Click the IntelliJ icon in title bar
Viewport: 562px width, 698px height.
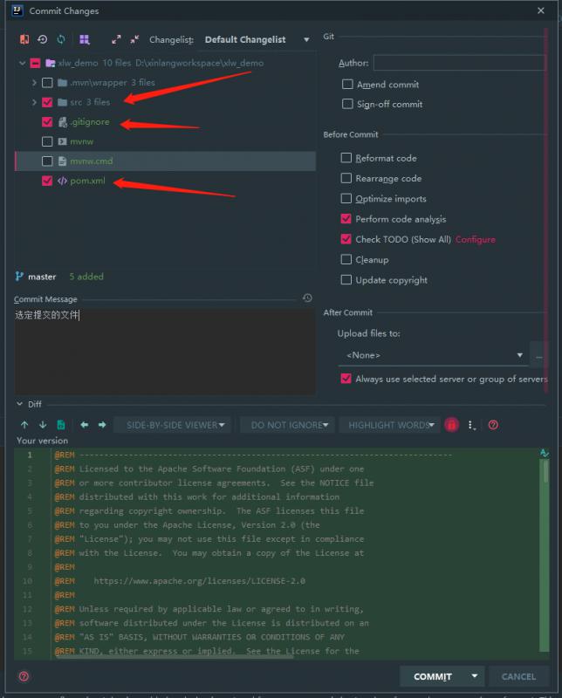click(17, 10)
